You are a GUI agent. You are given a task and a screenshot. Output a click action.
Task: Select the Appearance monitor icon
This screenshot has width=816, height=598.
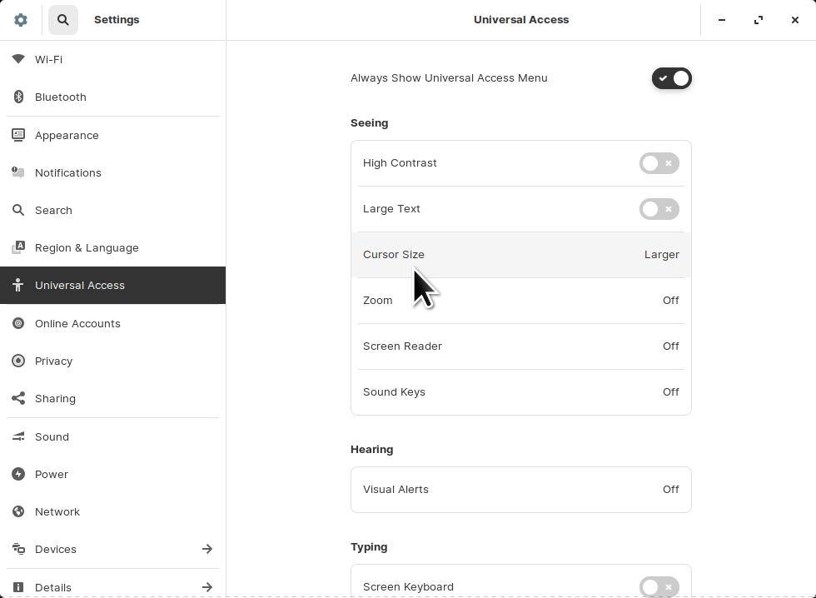(18, 135)
